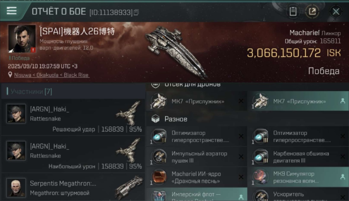Select Machariel ИИ-ядро «Драконья песнь» item
Image resolution: width=349 pixels, height=201 pixels.
(x=197, y=177)
